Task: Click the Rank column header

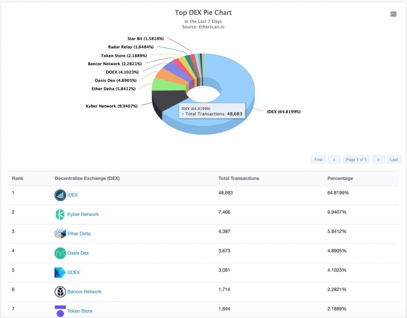Action: coord(17,178)
